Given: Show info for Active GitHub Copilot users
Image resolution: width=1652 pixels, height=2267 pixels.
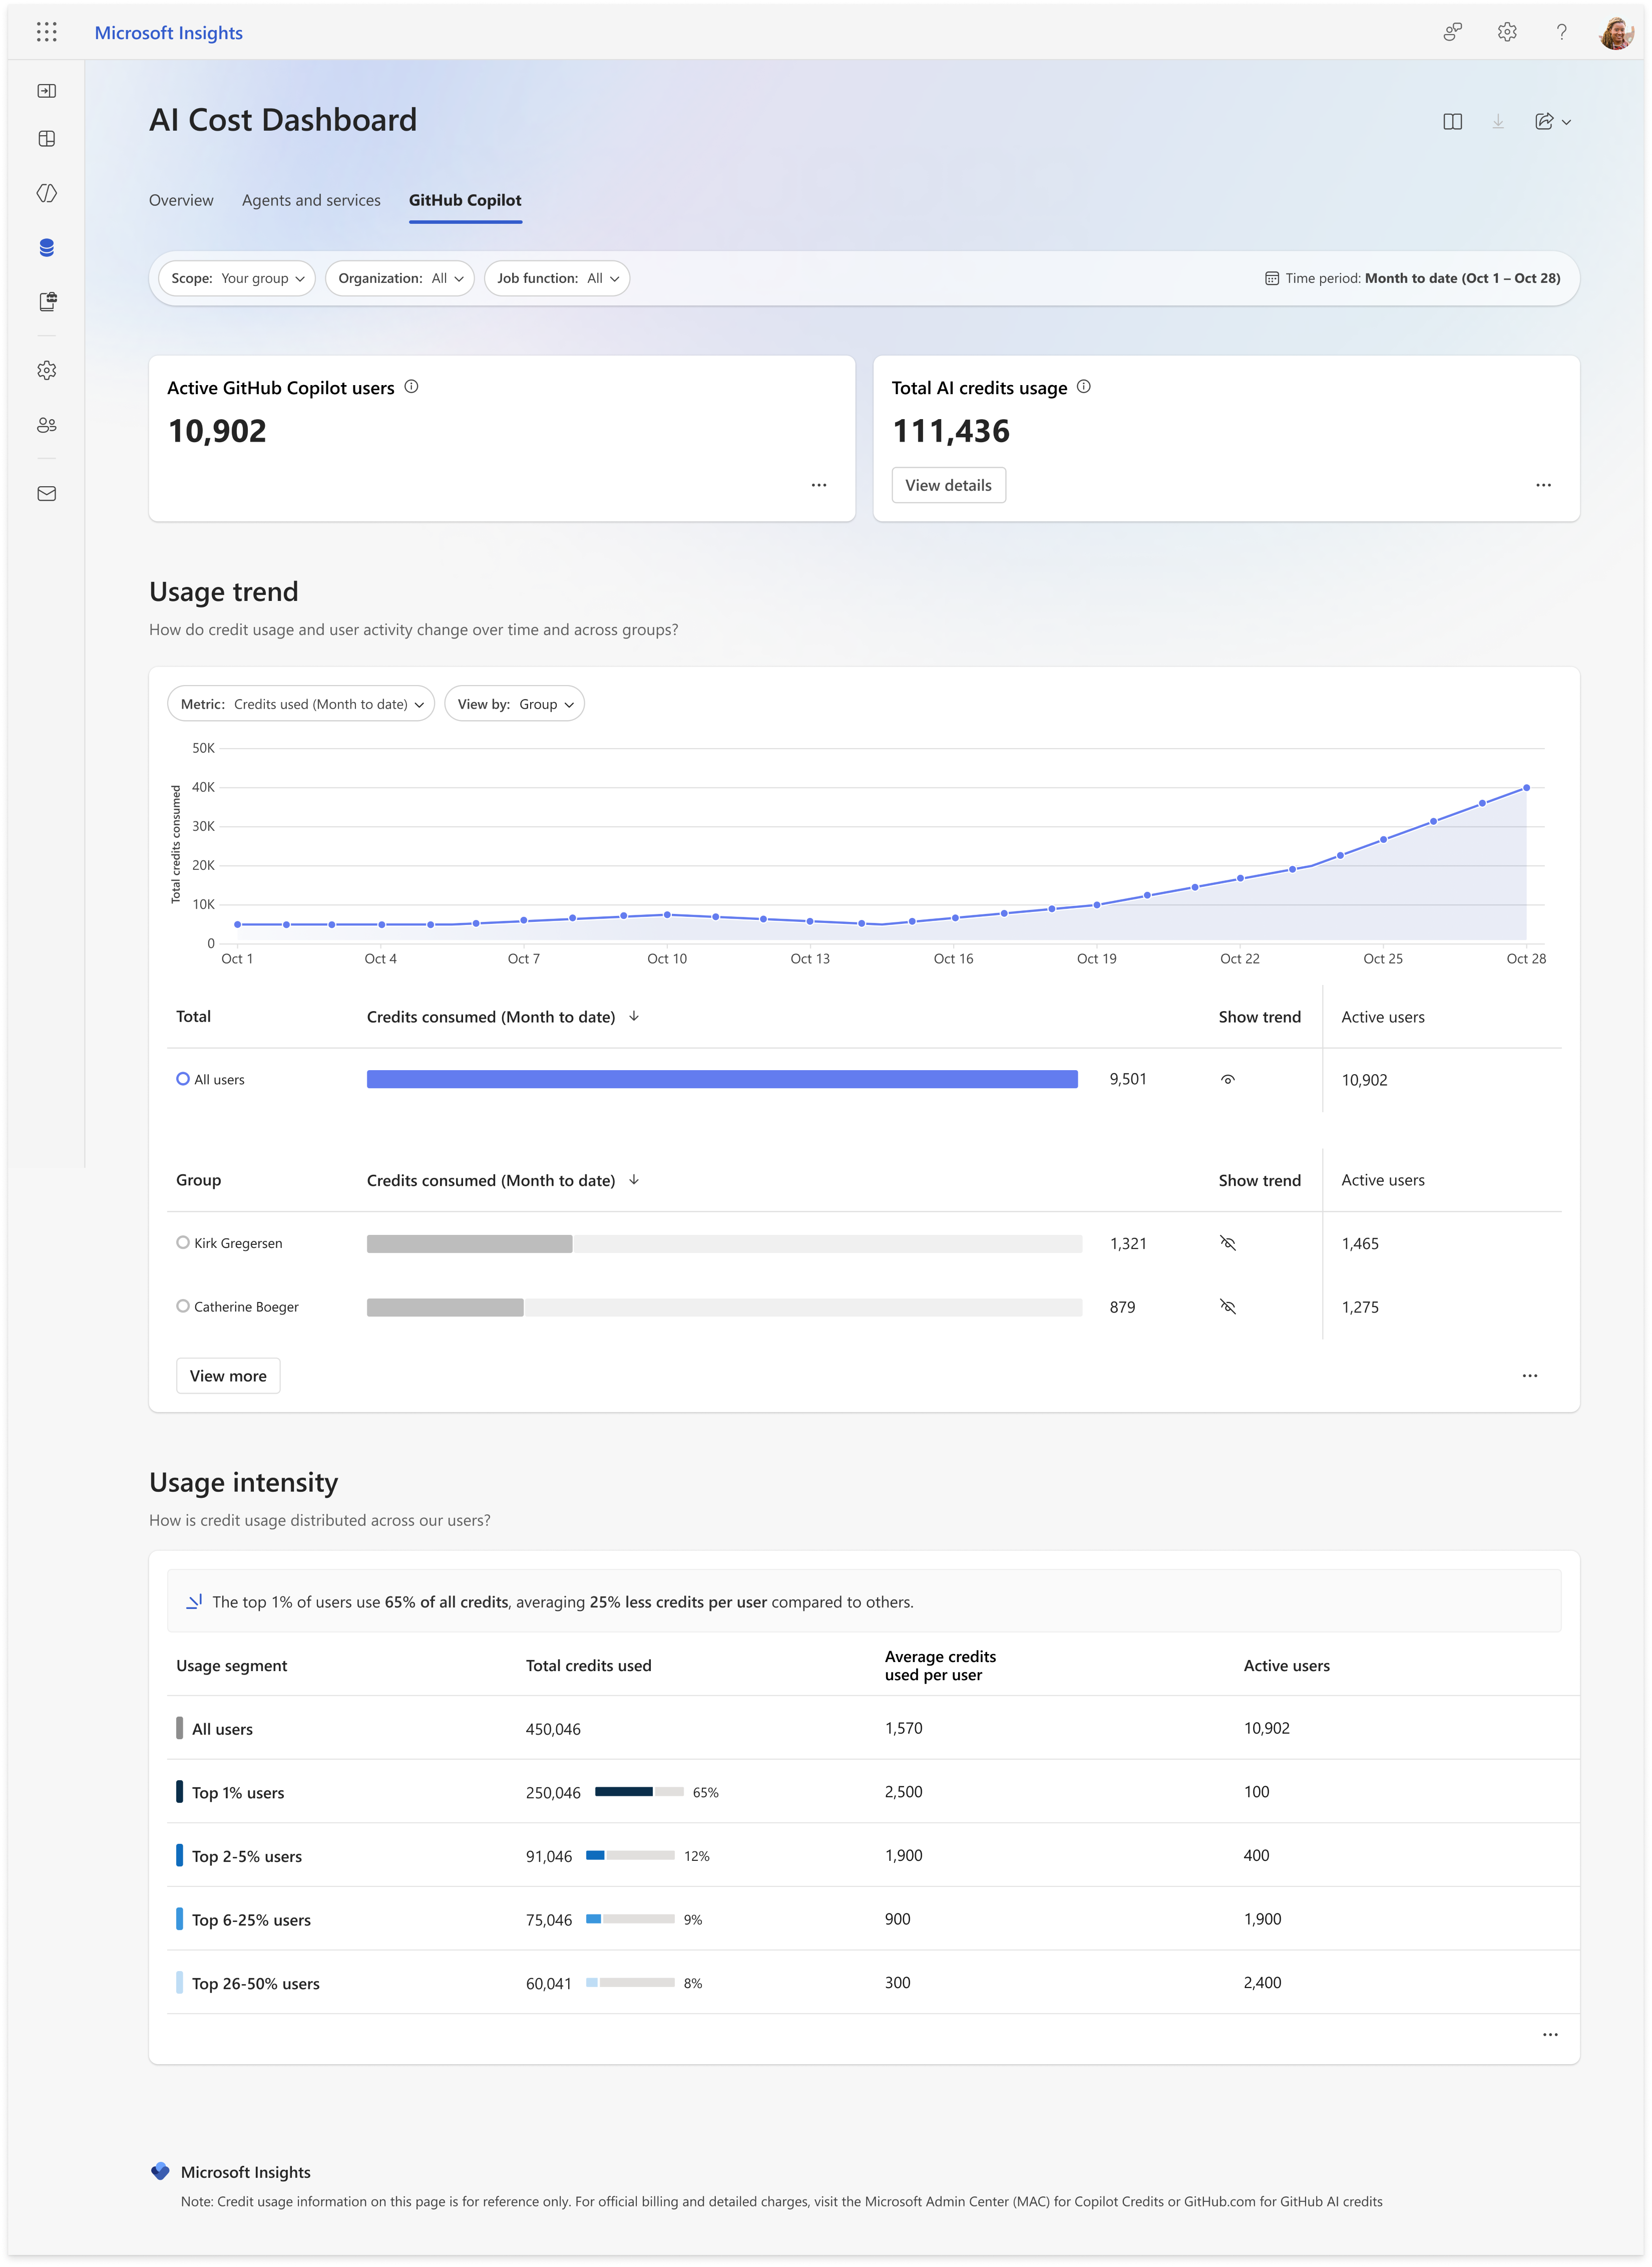Looking at the screenshot, I should coord(411,386).
